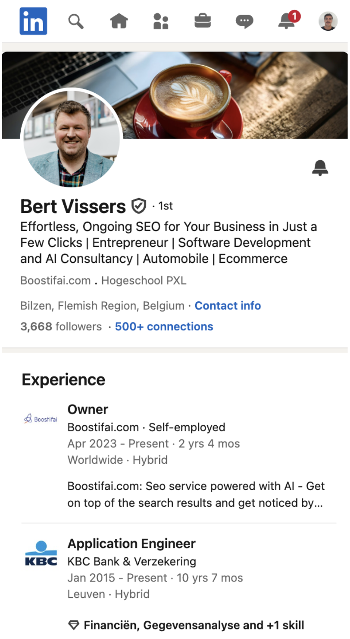This screenshot has width=350, height=639.
Task: Open your account avatar menu
Action: click(x=328, y=21)
